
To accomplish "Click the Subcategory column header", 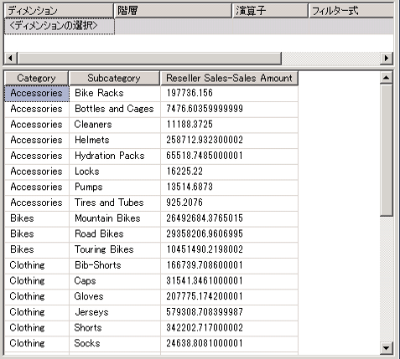I will (x=114, y=78).
